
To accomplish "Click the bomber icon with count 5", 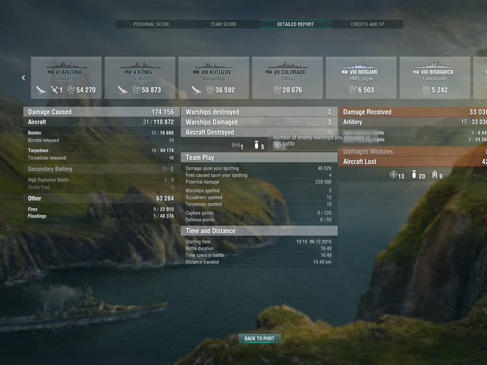I will coord(256,145).
